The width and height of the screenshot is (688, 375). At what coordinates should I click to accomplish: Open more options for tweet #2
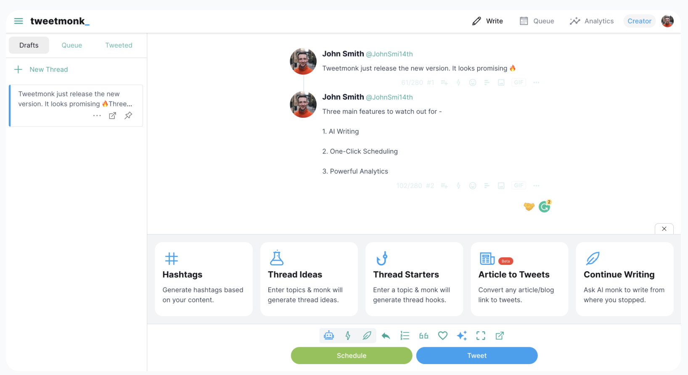(536, 185)
